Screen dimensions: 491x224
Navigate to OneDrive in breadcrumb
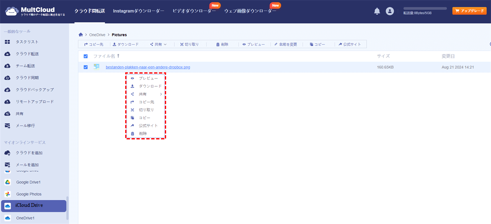coord(97,35)
